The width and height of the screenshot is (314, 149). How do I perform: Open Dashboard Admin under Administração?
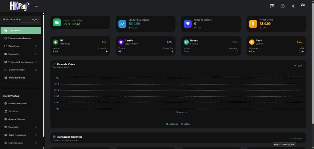(21, 104)
